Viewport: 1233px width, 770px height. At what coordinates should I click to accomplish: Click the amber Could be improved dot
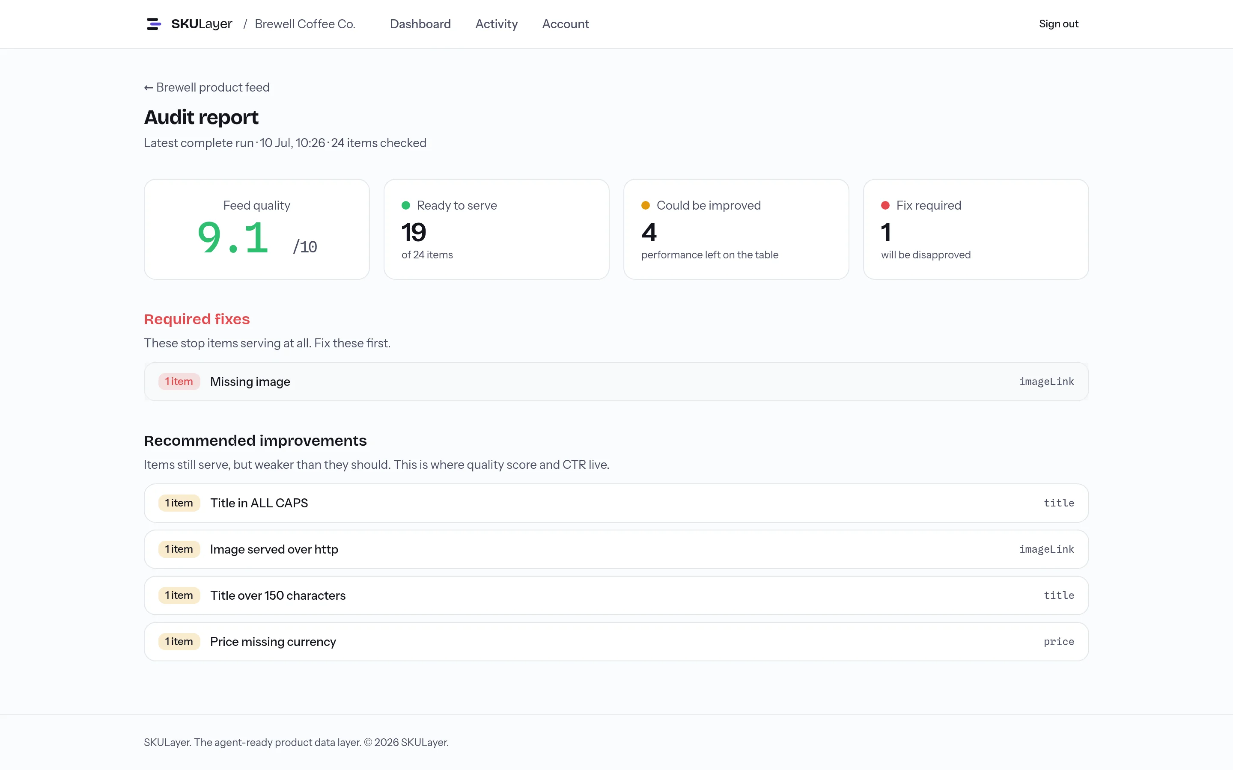(646, 205)
